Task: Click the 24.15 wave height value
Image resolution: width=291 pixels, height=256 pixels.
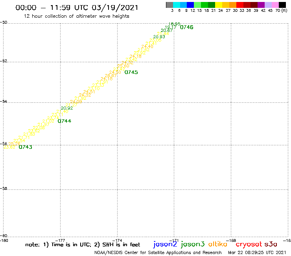Action: [x=107, y=79]
